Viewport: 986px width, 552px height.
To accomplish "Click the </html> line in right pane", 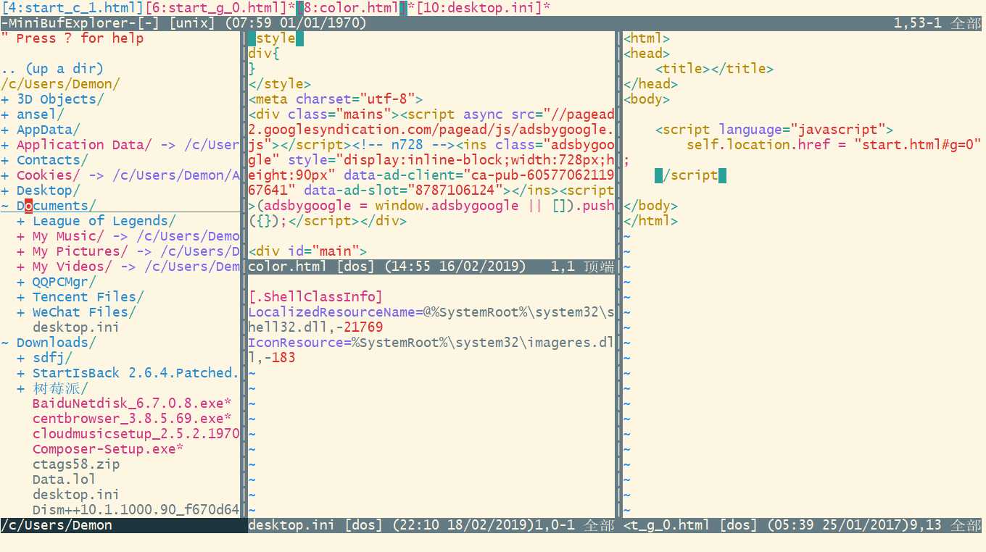I will (x=651, y=221).
